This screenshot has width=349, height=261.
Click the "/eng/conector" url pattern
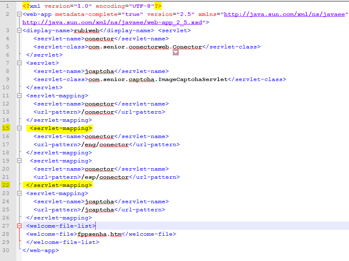click(x=105, y=145)
